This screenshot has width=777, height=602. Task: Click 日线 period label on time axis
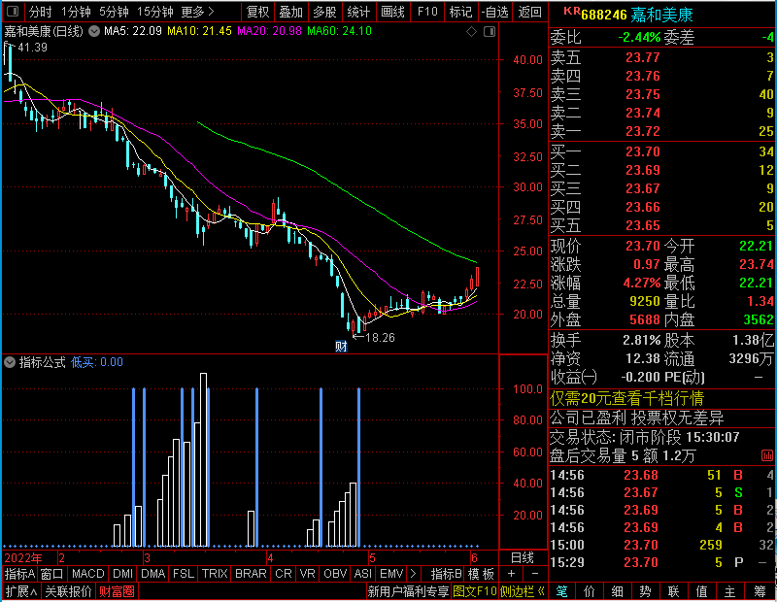[x=523, y=558]
